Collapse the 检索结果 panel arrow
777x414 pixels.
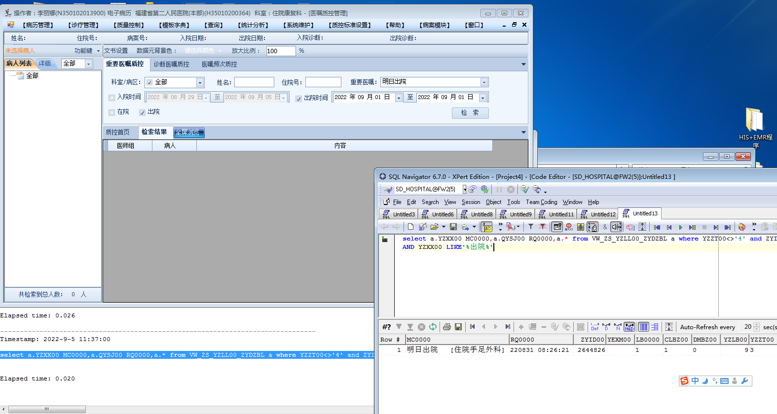[x=523, y=132]
